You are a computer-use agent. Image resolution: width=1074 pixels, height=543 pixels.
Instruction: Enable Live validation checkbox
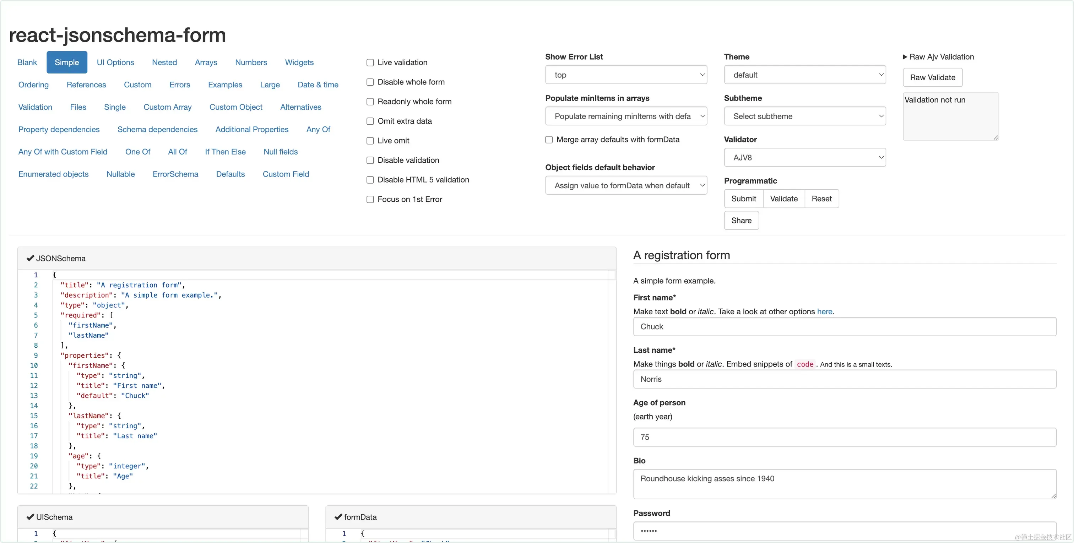tap(370, 63)
